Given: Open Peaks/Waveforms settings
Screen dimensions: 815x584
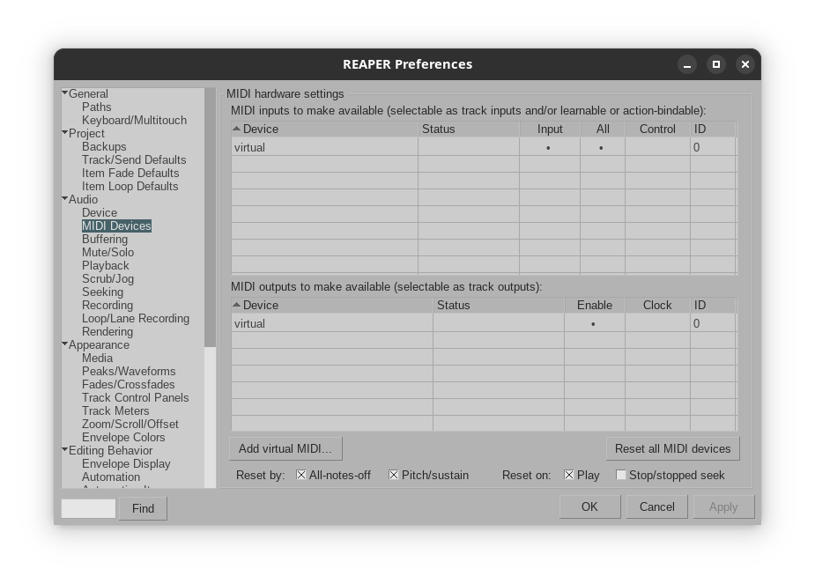Looking at the screenshot, I should (x=129, y=371).
